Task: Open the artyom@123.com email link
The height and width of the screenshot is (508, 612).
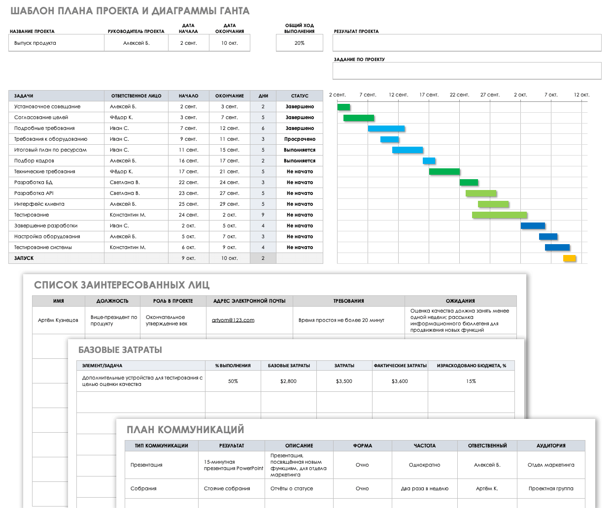Action: [233, 320]
